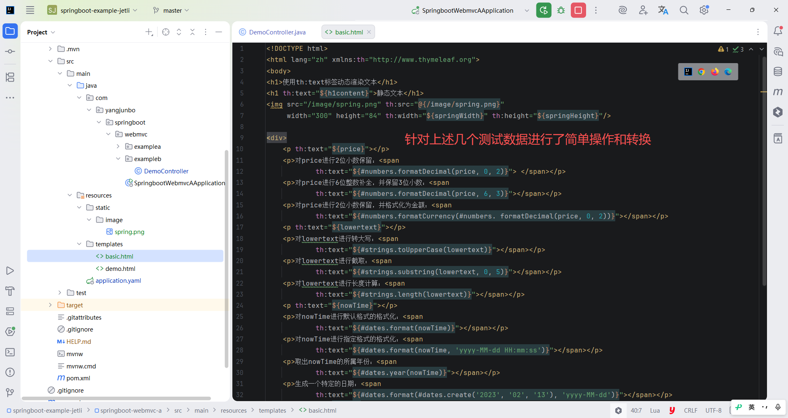
Task: Open the Services tool window icon
Action: click(10, 311)
